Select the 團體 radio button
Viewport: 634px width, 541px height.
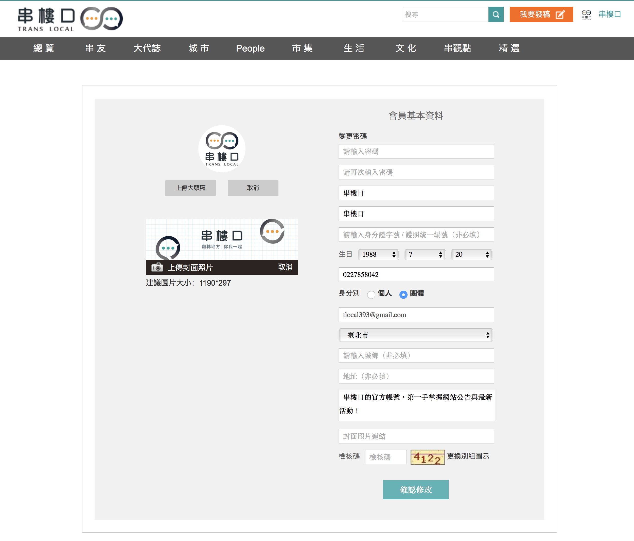pos(403,294)
